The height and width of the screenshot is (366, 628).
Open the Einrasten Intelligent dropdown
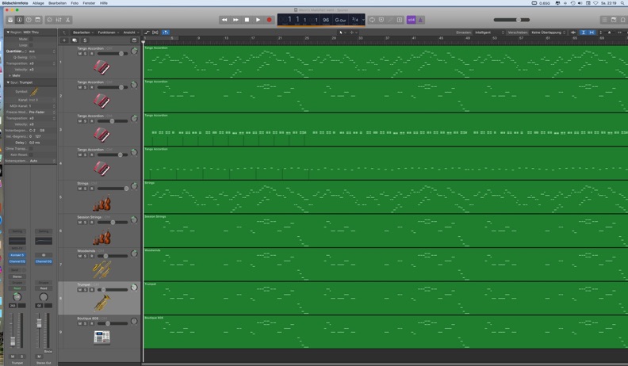pos(489,32)
